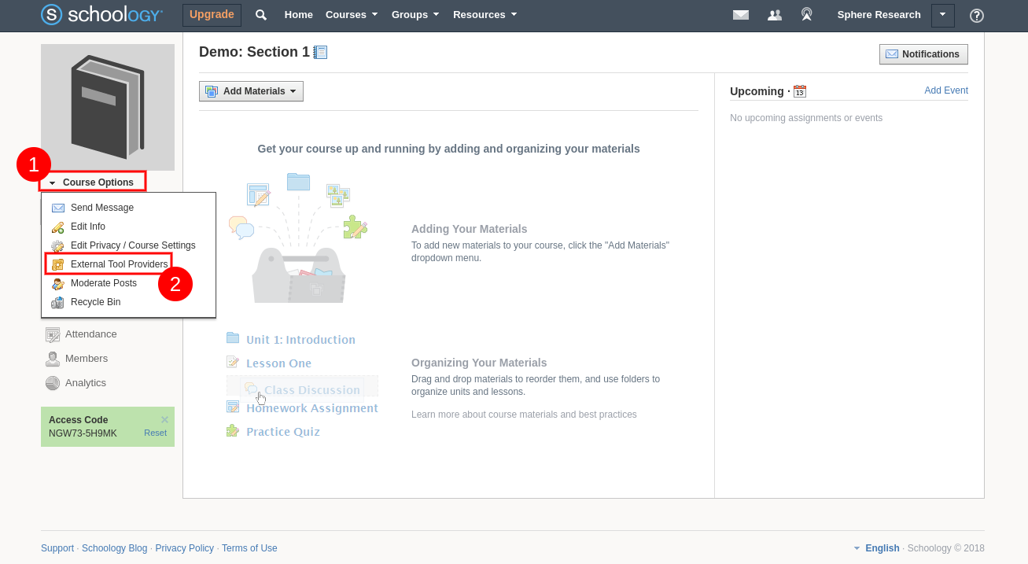
Task: Open the Attendance link
Action: point(91,334)
